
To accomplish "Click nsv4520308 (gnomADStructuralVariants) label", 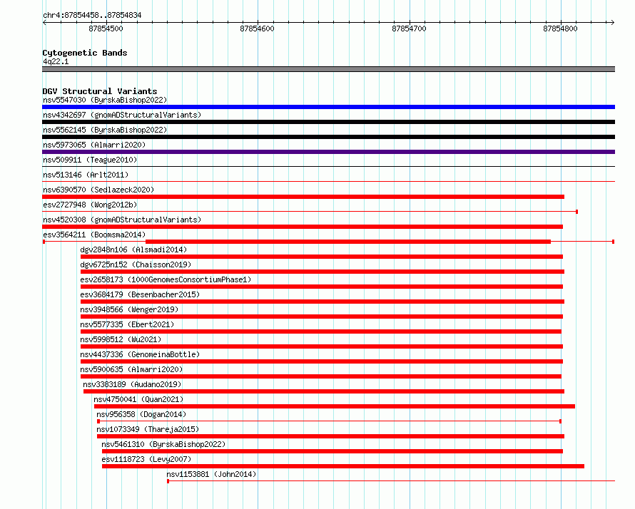I will 122,220.
